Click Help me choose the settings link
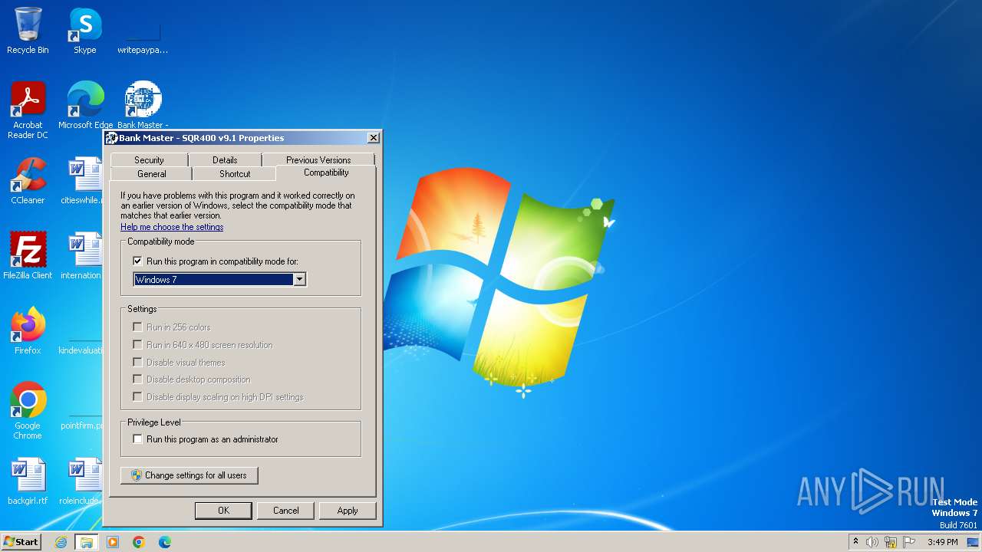 point(172,227)
